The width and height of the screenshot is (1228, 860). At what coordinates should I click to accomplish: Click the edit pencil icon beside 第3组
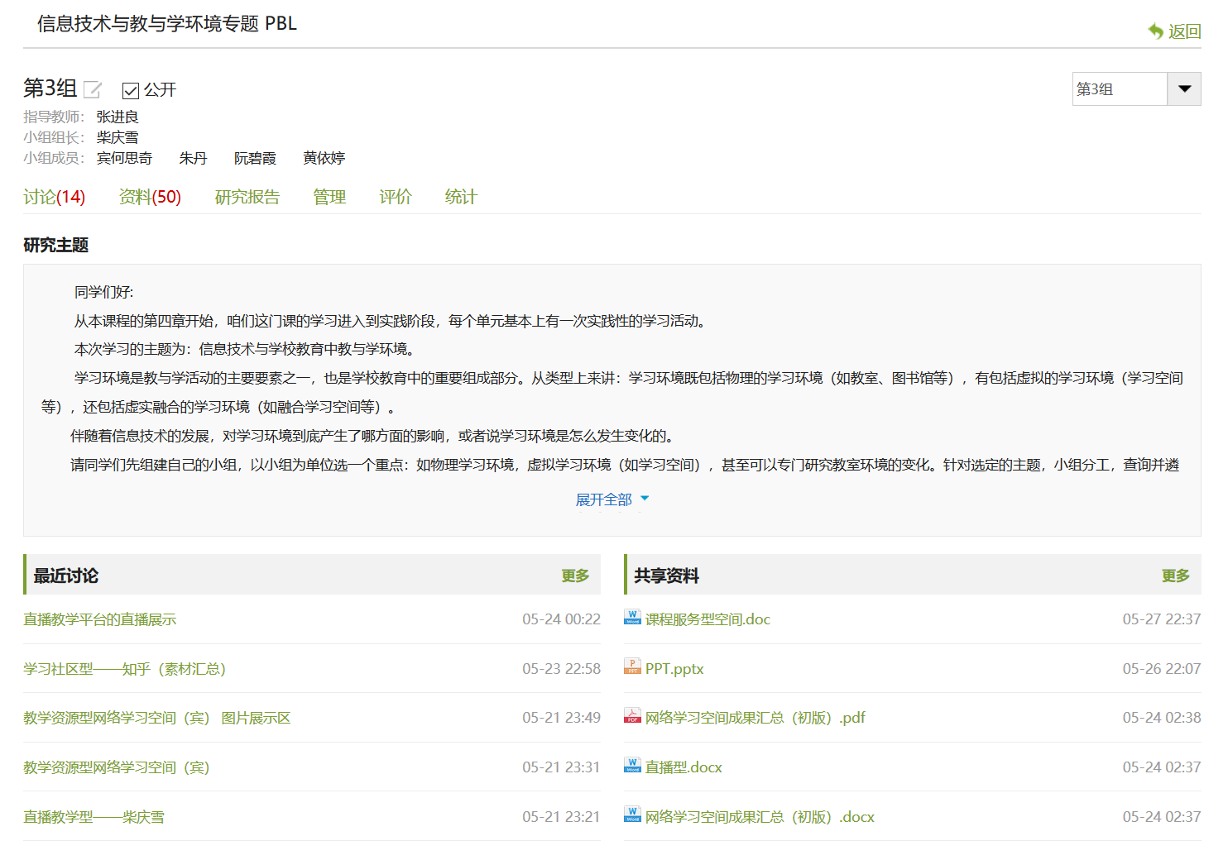pyautogui.click(x=93, y=89)
